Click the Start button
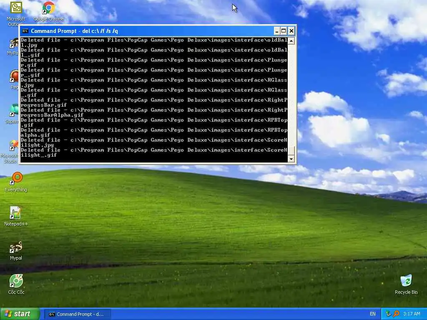This screenshot has width=427, height=320. click(20, 314)
